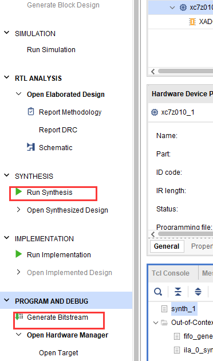Click Run Synthesis label
213x361 pixels.
pos(49,192)
